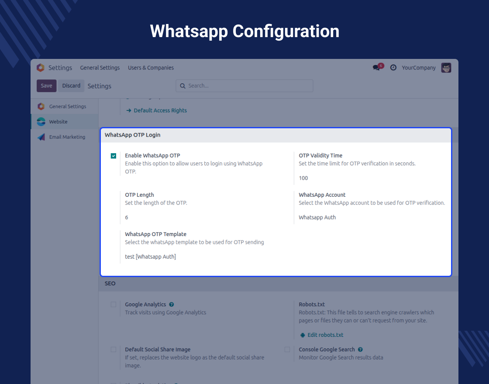Click the Website globe sidebar icon
The height and width of the screenshot is (384, 489).
pos(41,122)
